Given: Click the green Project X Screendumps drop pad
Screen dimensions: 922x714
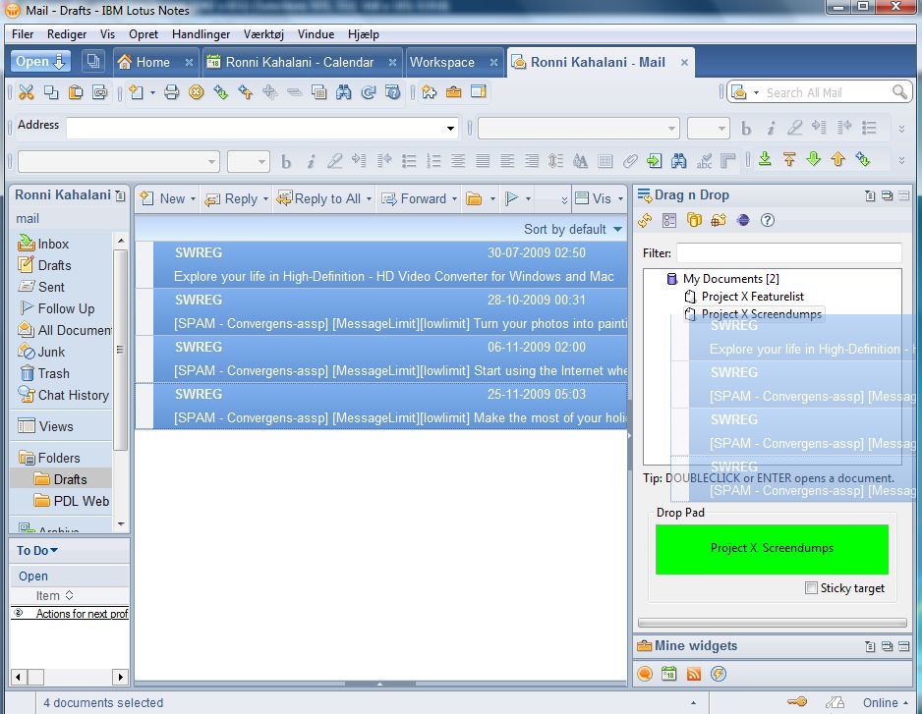Looking at the screenshot, I should pos(772,549).
